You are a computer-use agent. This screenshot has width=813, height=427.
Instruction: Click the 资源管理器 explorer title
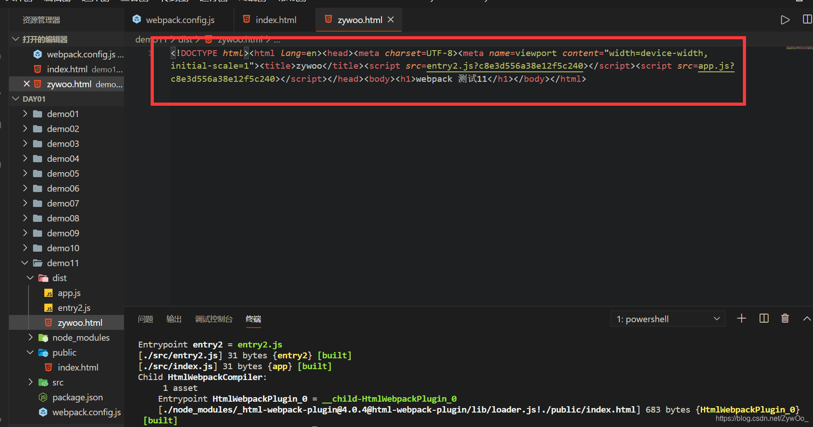[x=41, y=20]
